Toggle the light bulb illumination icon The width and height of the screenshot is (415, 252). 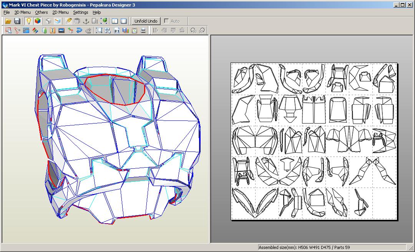[x=28, y=21]
